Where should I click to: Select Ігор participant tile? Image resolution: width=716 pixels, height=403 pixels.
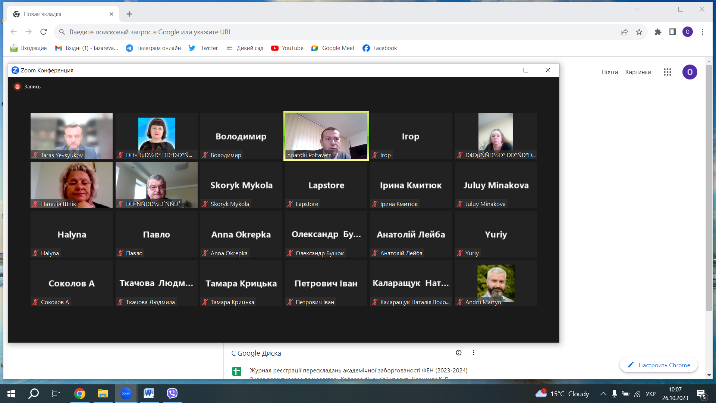tap(411, 136)
